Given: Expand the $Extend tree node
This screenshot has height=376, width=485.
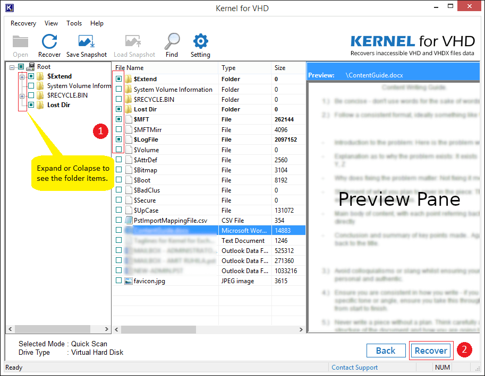Looking at the screenshot, I should [x=22, y=77].
